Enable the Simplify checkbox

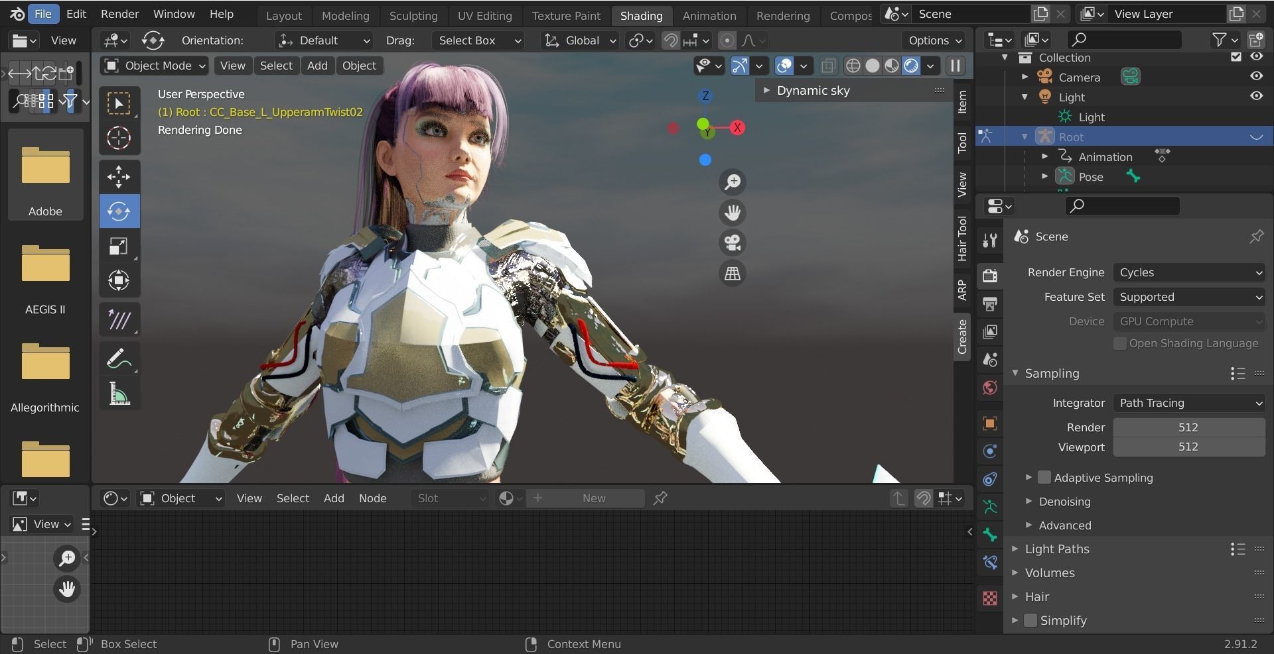(x=1030, y=621)
